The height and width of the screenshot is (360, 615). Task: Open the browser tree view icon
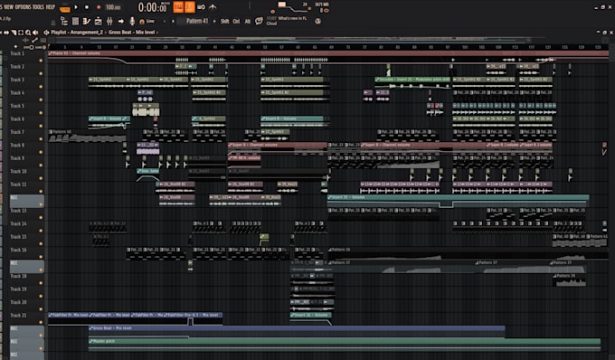click(x=64, y=21)
